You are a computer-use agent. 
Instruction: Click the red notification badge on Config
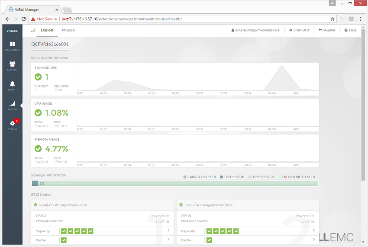(x=16, y=121)
